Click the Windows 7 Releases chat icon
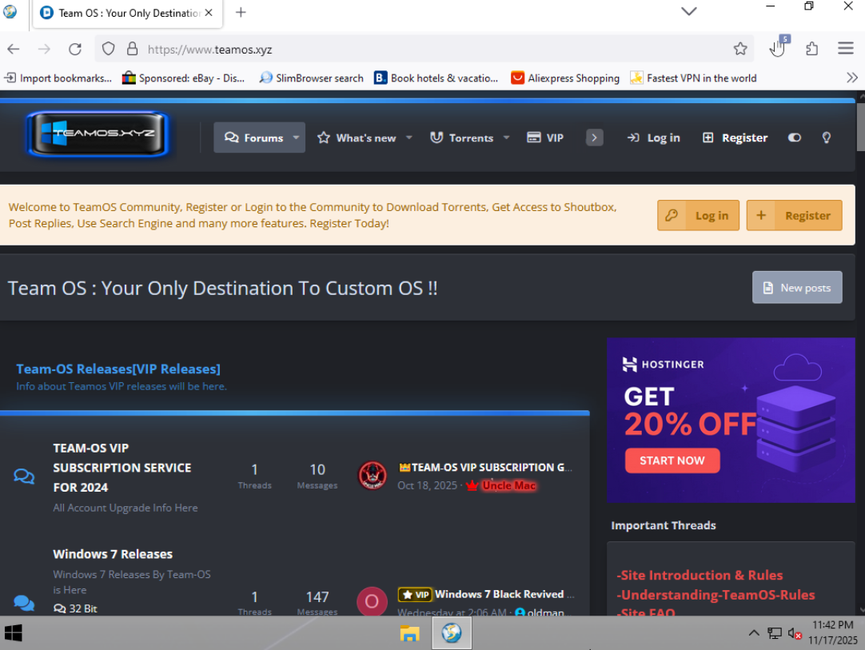Image resolution: width=865 pixels, height=650 pixels. pyautogui.click(x=24, y=603)
